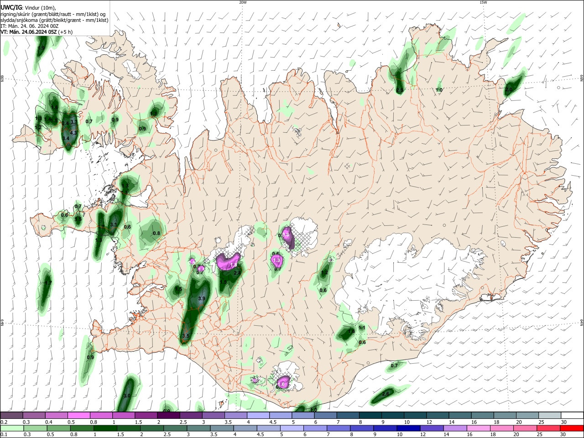Image resolution: width=584 pixels, height=438 pixels.
Task: Click the 3.9 precipitation value on the map
Action: tap(202, 298)
